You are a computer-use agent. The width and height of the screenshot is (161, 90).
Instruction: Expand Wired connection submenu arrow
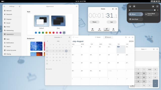(x=141, y=14)
